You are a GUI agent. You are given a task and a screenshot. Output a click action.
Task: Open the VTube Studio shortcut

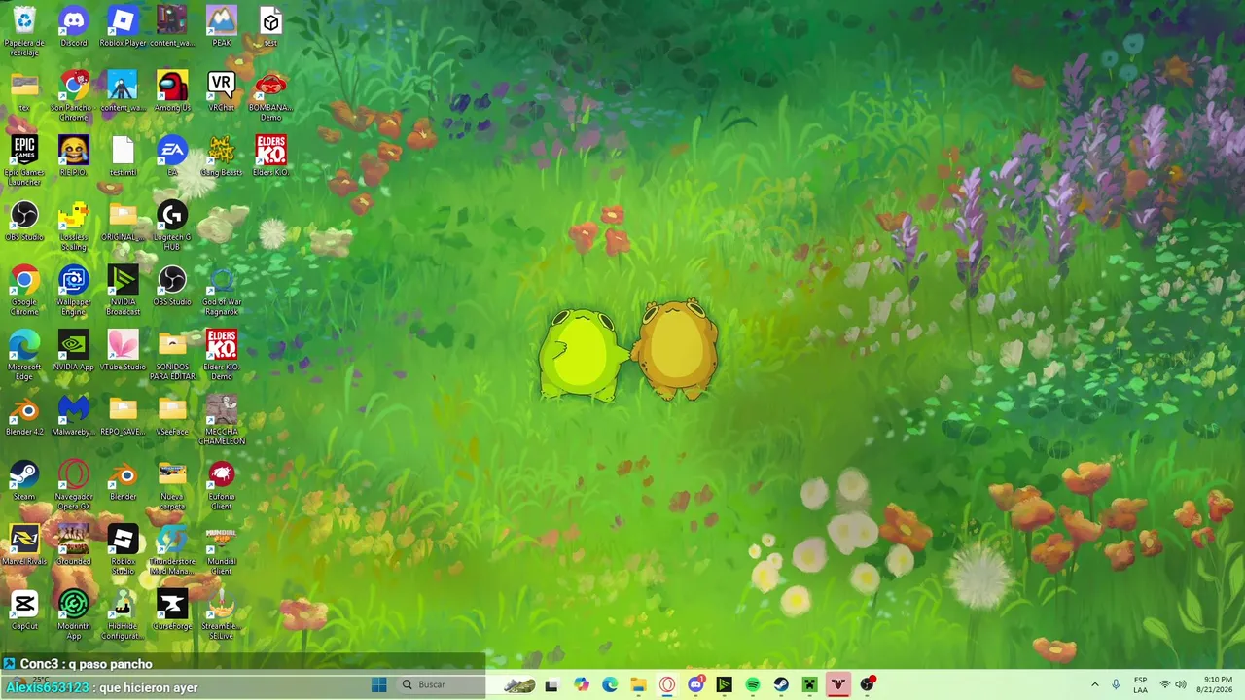point(123,351)
